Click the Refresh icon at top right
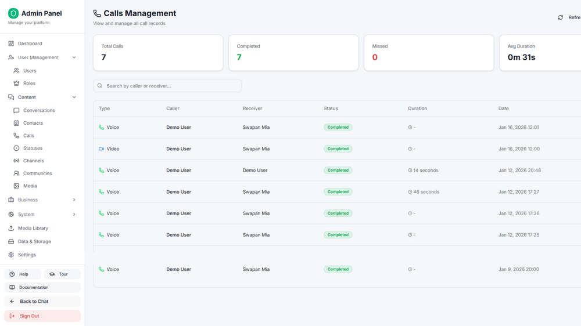Screen dimensions: 581x326 pos(560,17)
